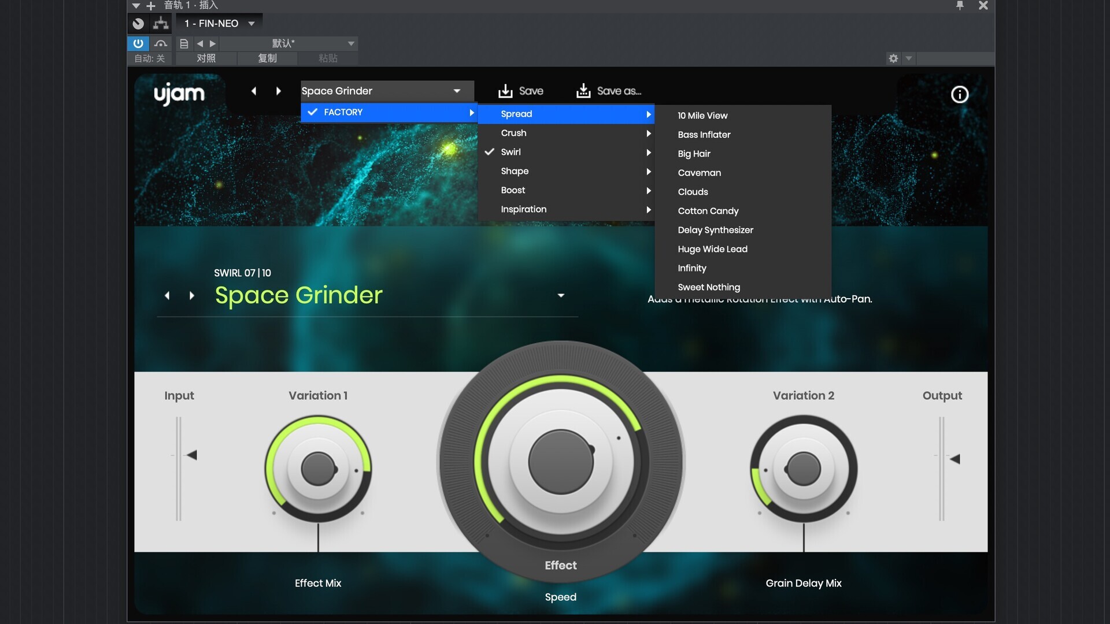Open the track 1 - FIN-NEO selector dropdown
This screenshot has width=1110, height=624.
[x=219, y=24]
